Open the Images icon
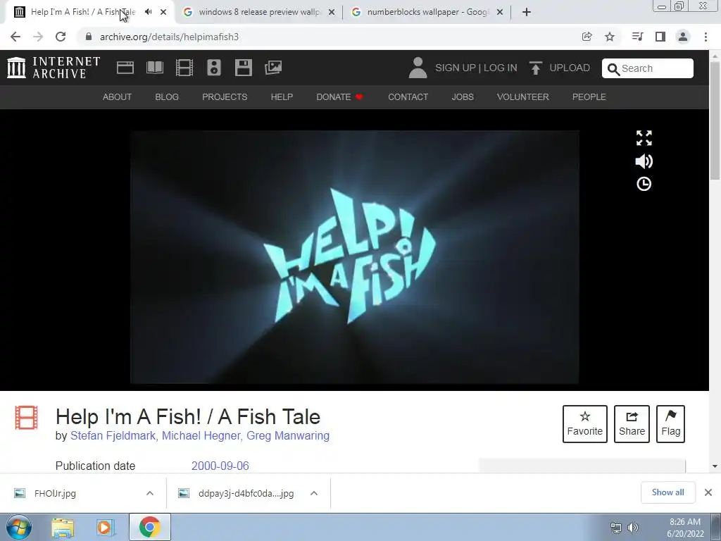This screenshot has width=721, height=541. (273, 68)
